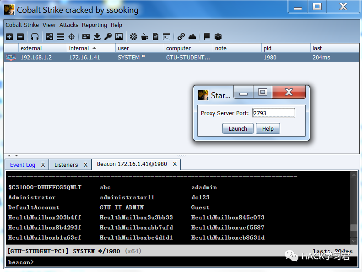Click the beacon row's computer icon
Screen dimensions: 362x272
point(11,57)
